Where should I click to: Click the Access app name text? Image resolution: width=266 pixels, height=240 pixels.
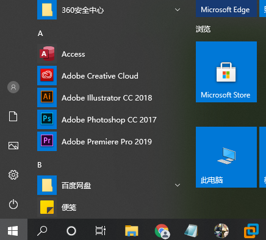[73, 54]
